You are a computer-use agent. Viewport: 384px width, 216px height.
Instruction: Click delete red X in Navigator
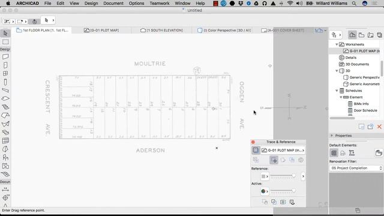pyautogui.click(x=379, y=127)
